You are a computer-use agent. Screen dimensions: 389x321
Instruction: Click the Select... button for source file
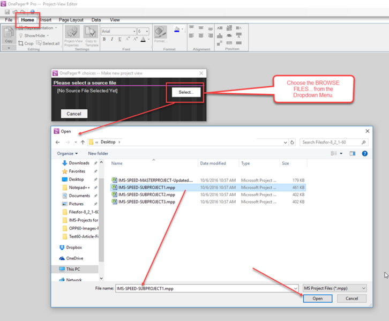(186, 92)
